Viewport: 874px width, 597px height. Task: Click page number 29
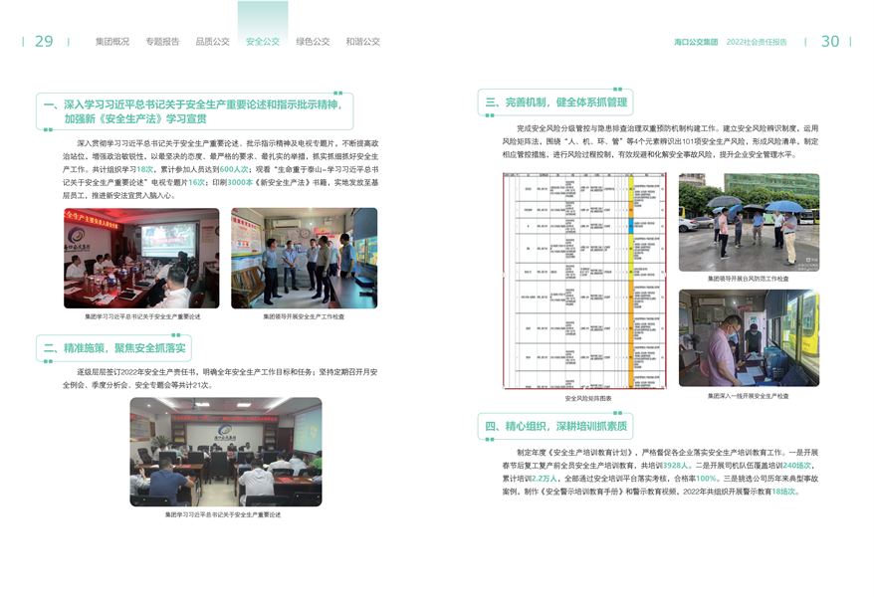point(44,42)
